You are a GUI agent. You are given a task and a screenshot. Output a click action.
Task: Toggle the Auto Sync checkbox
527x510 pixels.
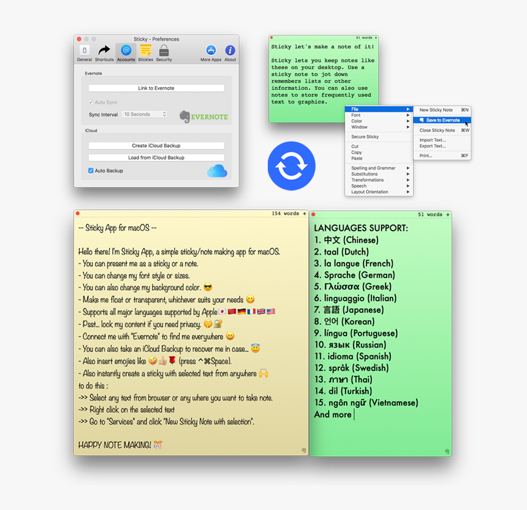(x=91, y=102)
